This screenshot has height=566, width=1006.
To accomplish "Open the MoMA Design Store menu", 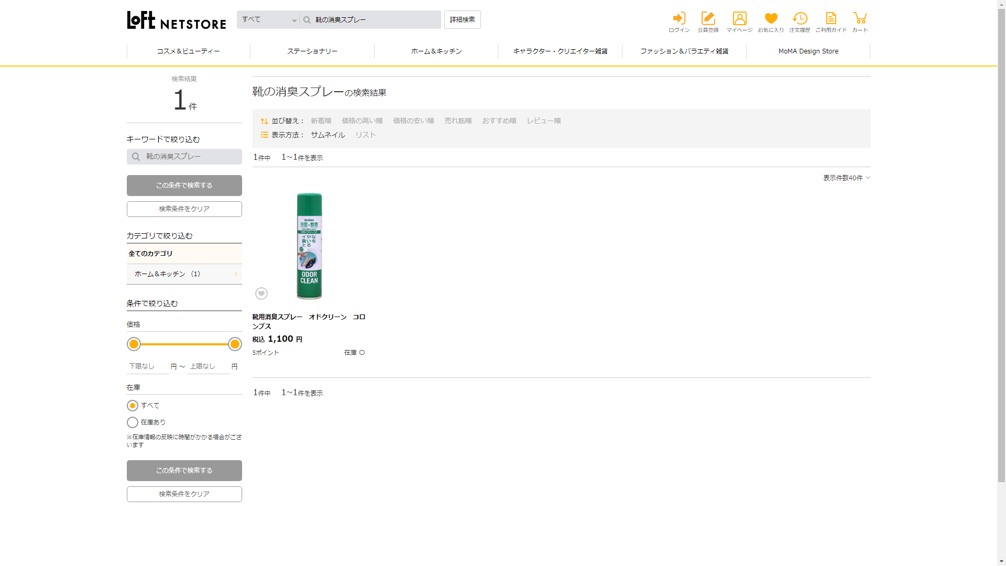I will click(808, 51).
